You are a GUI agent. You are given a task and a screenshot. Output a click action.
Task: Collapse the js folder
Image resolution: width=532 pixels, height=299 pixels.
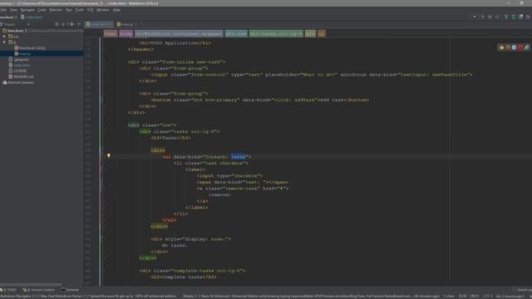4,42
